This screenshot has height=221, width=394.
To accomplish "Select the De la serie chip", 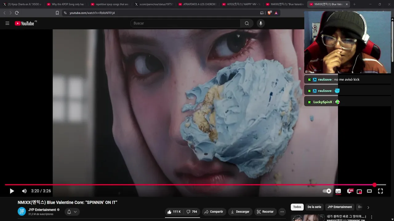I will click(x=314, y=207).
